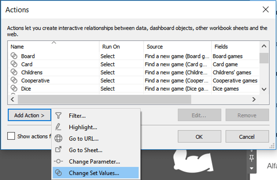Click the set icon next to Childrens
Viewport: 277px width, 180px height.
(14, 72)
